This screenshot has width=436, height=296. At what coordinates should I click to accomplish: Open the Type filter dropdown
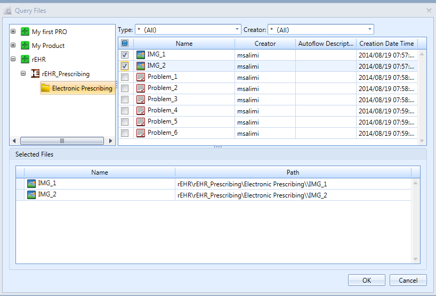(x=237, y=30)
